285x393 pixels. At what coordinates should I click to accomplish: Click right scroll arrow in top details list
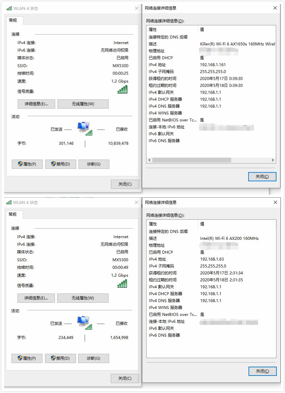(x=273, y=160)
